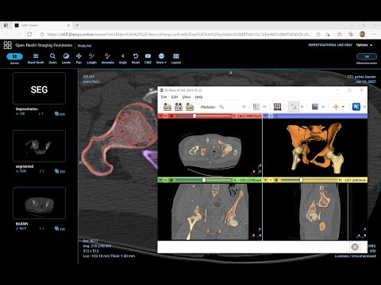The image size is (381, 285).
Task: Open View menu in 3D Slicer
Action: 187,97
